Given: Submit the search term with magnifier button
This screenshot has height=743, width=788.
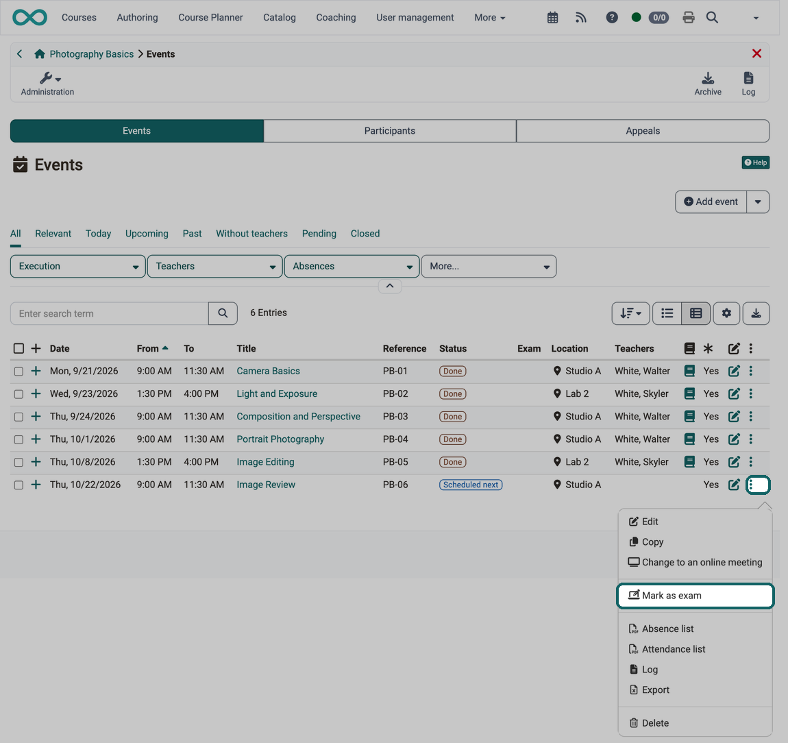Looking at the screenshot, I should click(223, 313).
